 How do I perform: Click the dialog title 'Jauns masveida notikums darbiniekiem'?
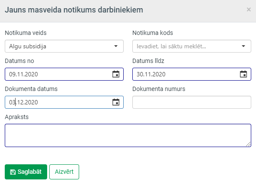point(74,10)
